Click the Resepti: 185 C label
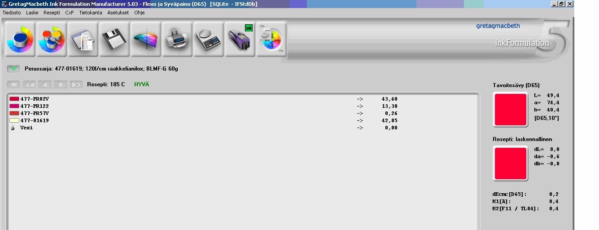This screenshot has height=230, width=599. pos(106,84)
